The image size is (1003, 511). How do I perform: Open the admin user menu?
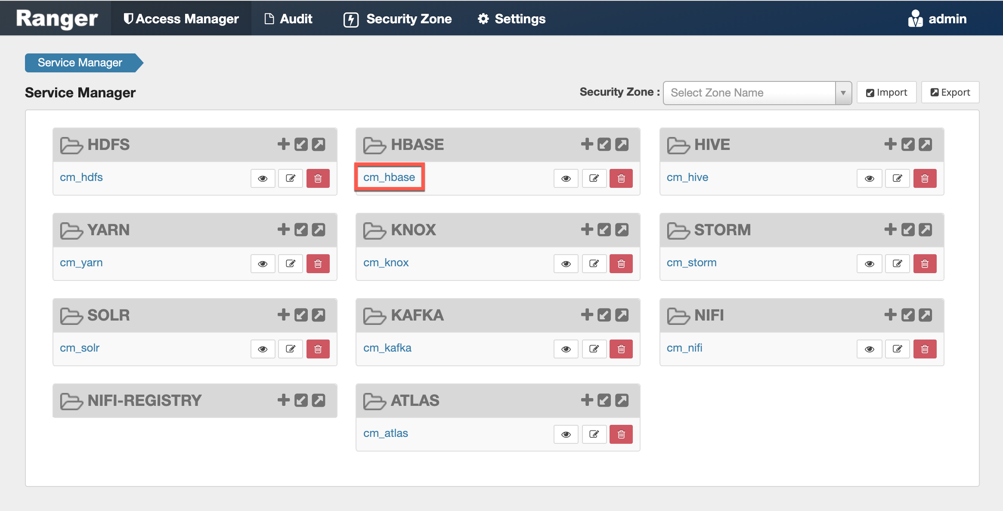(x=938, y=19)
